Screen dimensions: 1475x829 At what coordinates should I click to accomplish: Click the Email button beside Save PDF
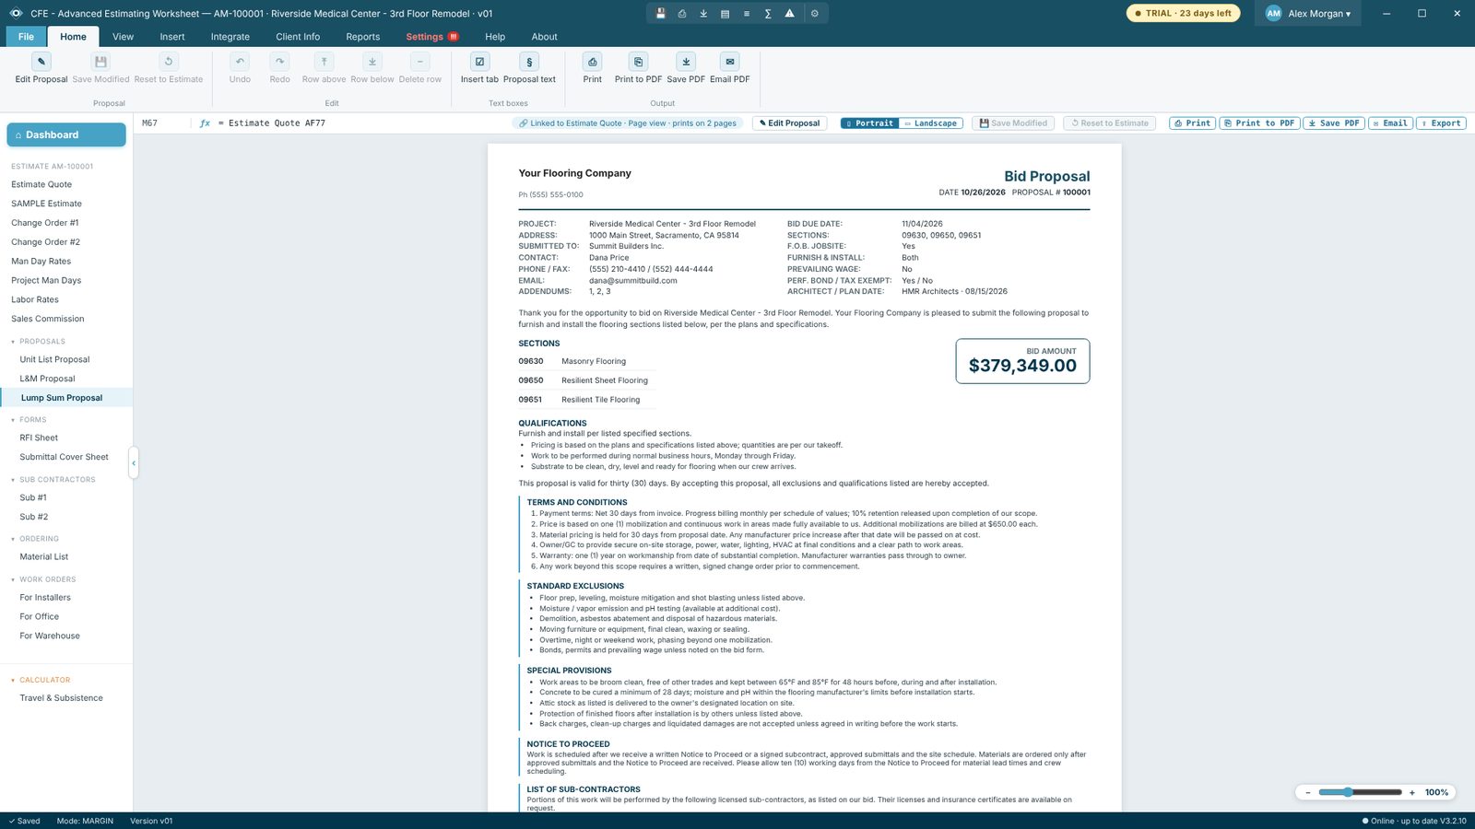1390,123
